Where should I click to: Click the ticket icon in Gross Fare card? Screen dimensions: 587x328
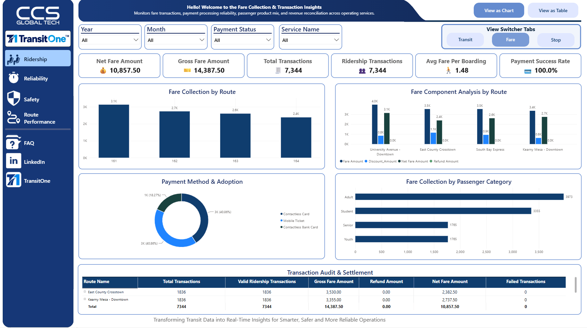[x=187, y=70]
